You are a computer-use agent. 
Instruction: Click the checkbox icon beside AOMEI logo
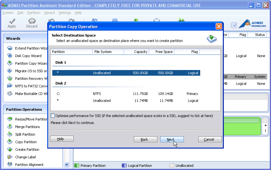click(234, 25)
